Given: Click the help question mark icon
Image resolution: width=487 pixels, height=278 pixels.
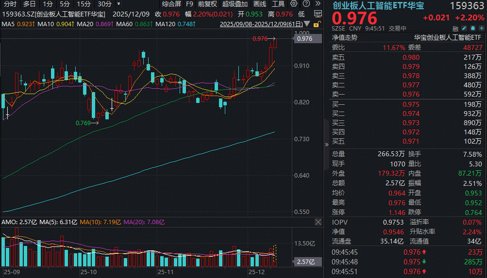Looking at the screenshot, I should click(305, 4).
